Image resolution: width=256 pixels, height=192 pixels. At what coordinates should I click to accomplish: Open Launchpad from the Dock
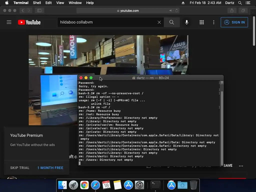pos(73,185)
